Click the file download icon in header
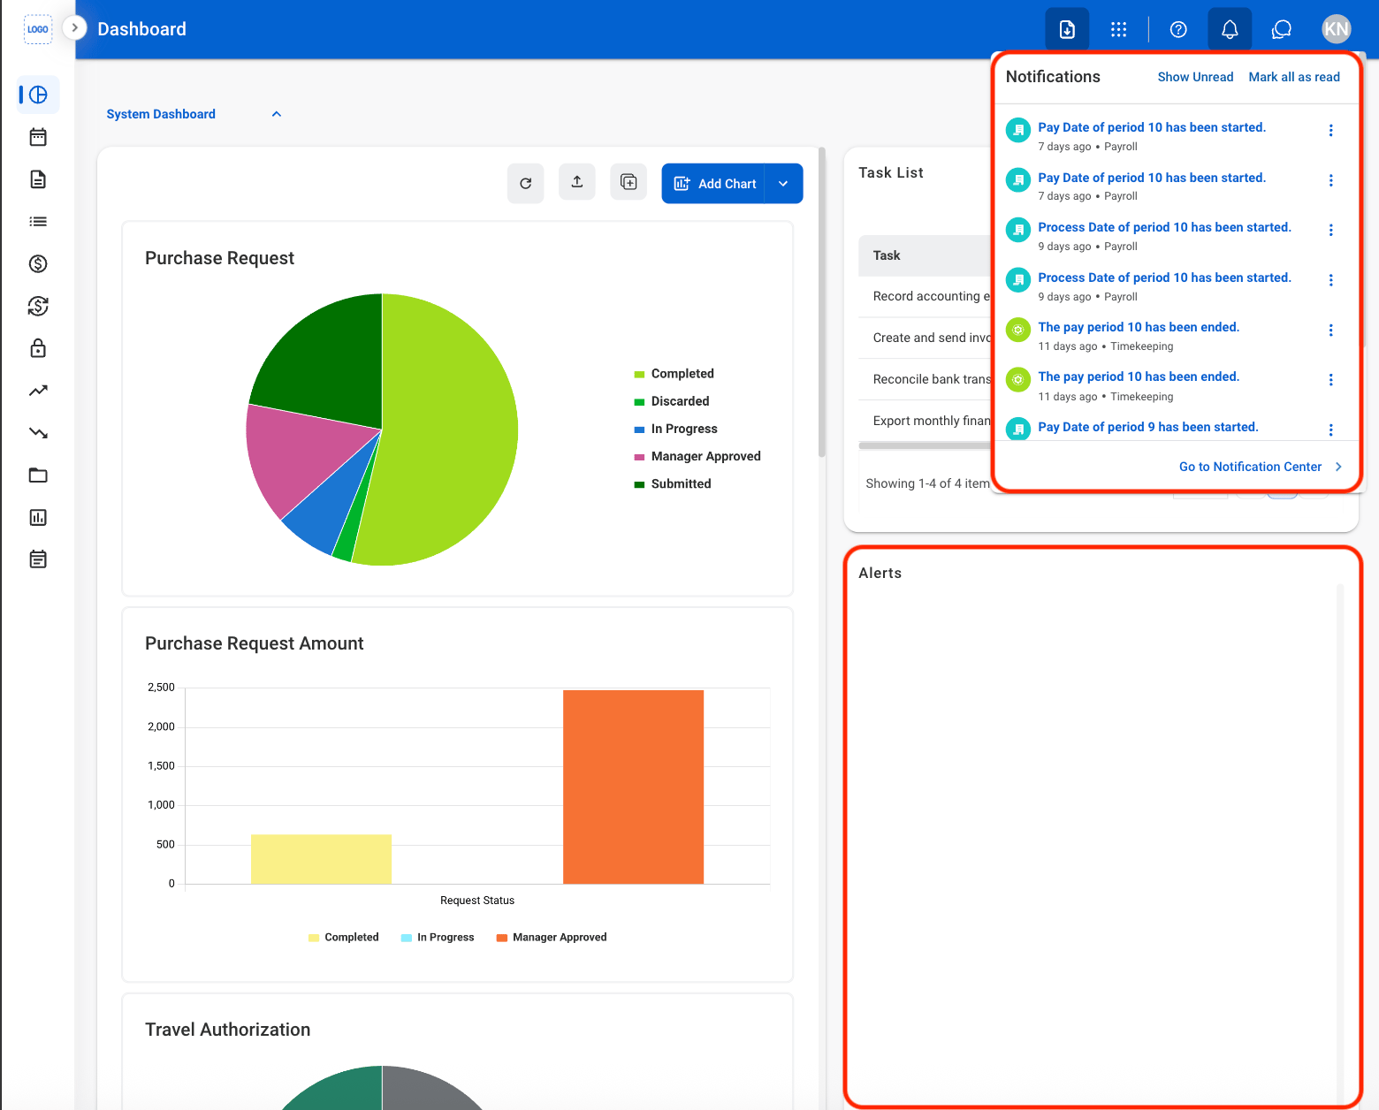 (x=1067, y=29)
